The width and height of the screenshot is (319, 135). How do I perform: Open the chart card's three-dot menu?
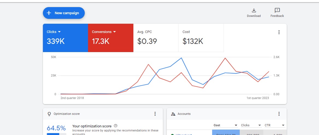279,32
